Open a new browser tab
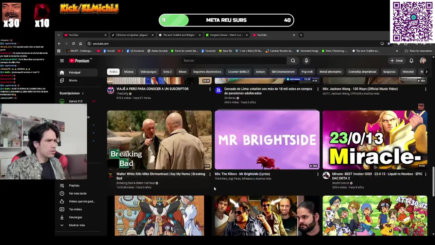 point(301,35)
